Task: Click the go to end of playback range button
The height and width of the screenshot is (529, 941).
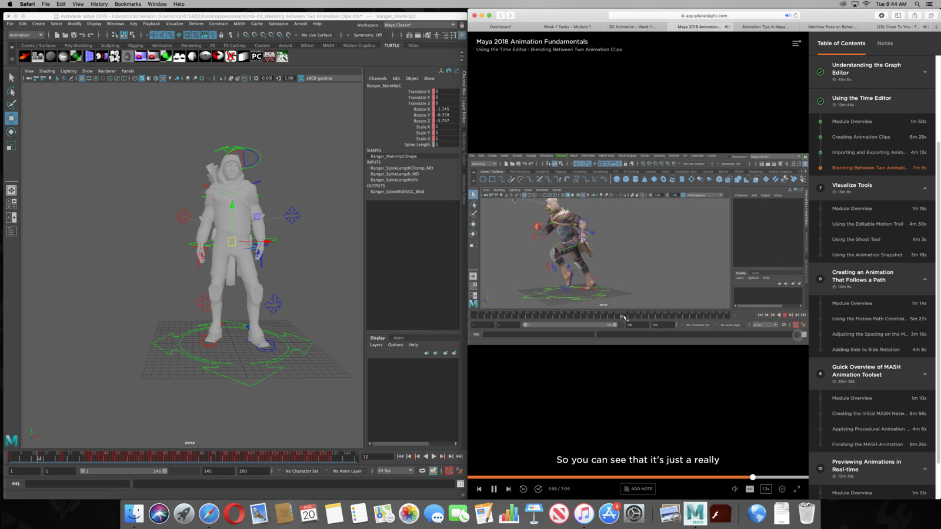Action: (x=459, y=456)
